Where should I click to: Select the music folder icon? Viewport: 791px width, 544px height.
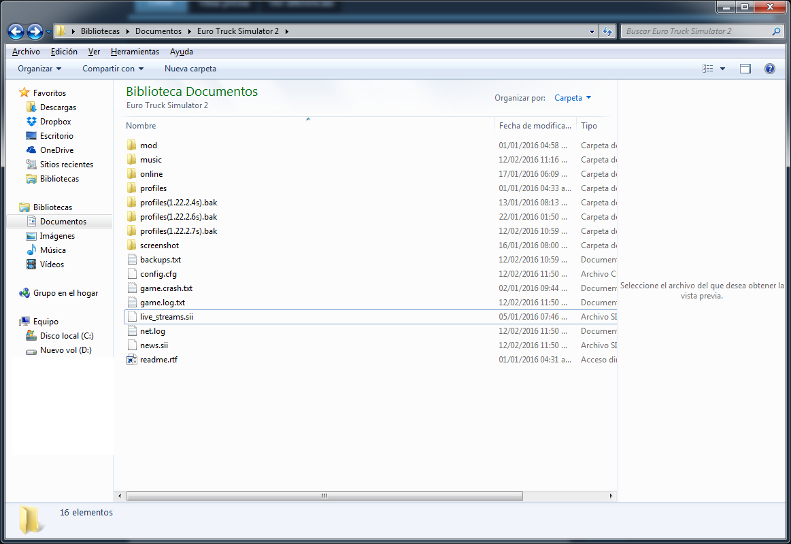coord(132,159)
